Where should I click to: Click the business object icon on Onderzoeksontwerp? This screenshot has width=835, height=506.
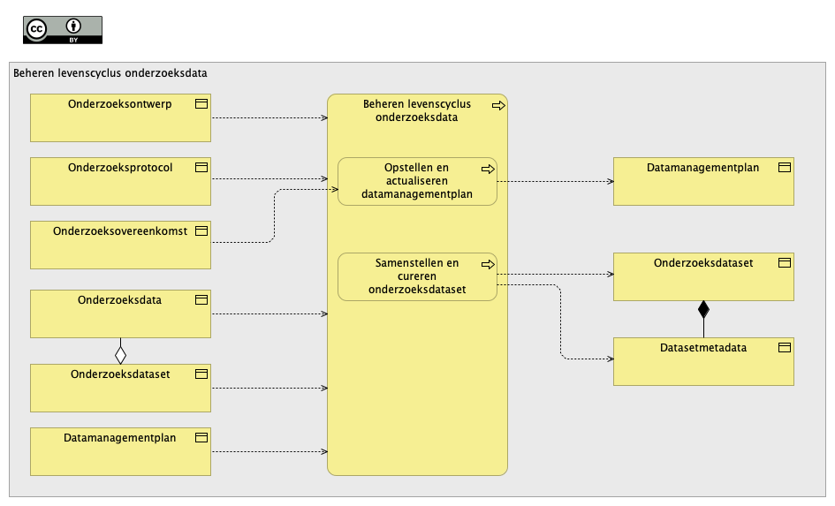pyautogui.click(x=201, y=103)
